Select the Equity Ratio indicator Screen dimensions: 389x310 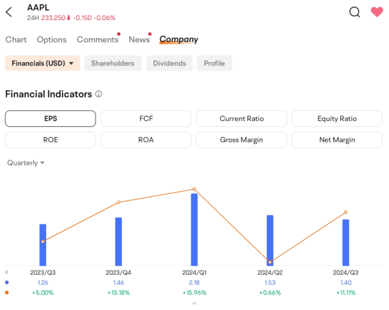[x=337, y=118]
